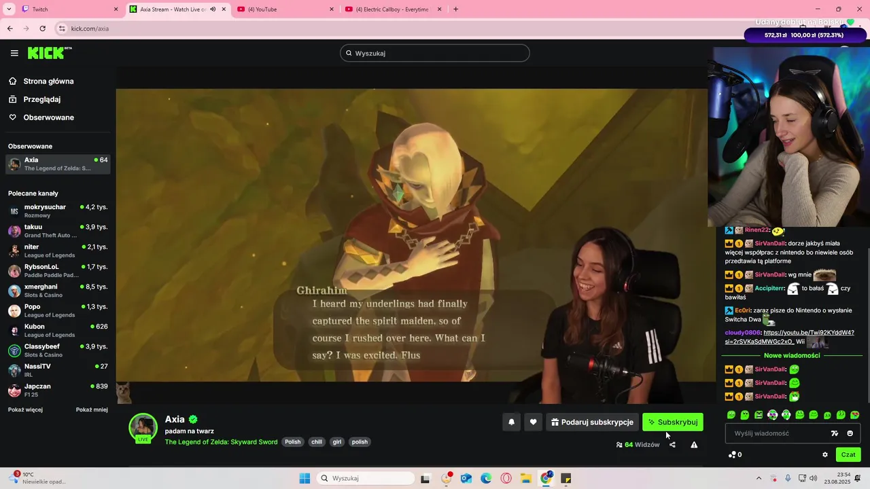Open chat settings gear icon
The height and width of the screenshot is (489, 870).
(x=825, y=455)
